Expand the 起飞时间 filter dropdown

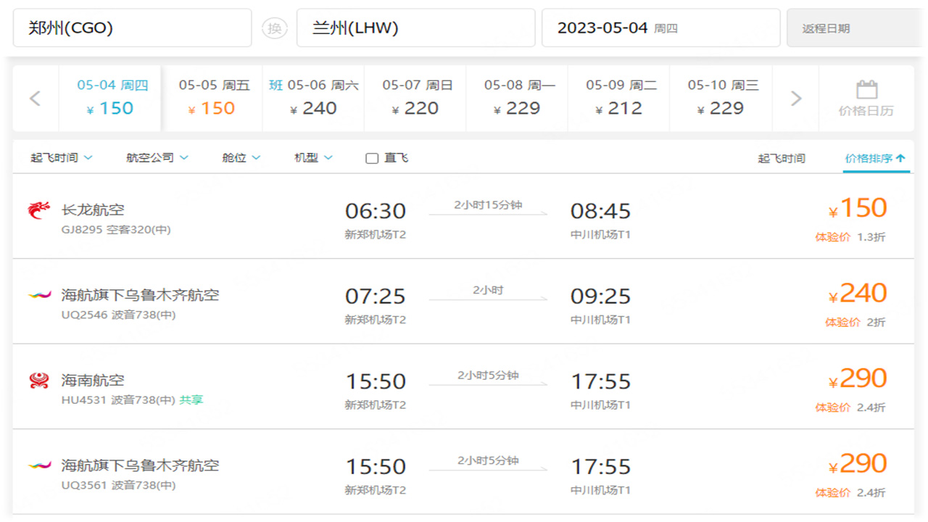pos(62,157)
